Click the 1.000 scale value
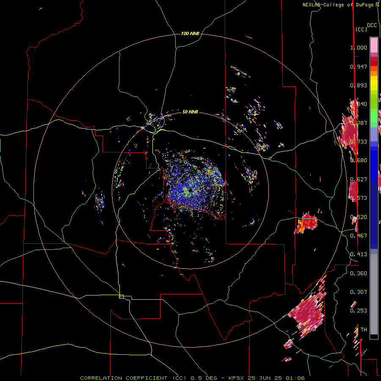 click(x=359, y=47)
